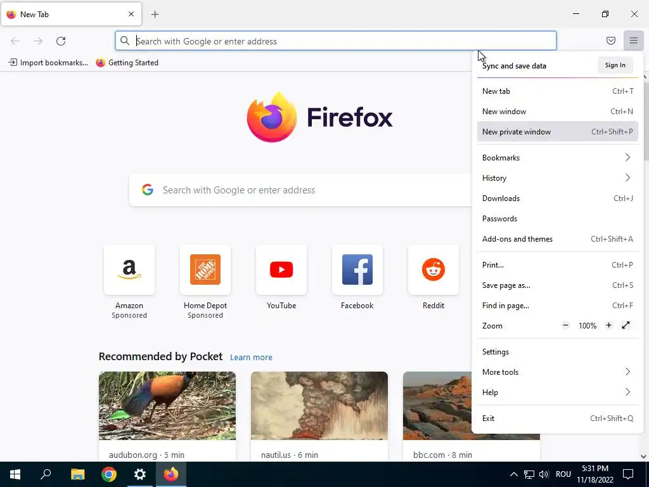Screen dimensions: 649x487
Task: Expand the Help submenu
Action: point(558,392)
